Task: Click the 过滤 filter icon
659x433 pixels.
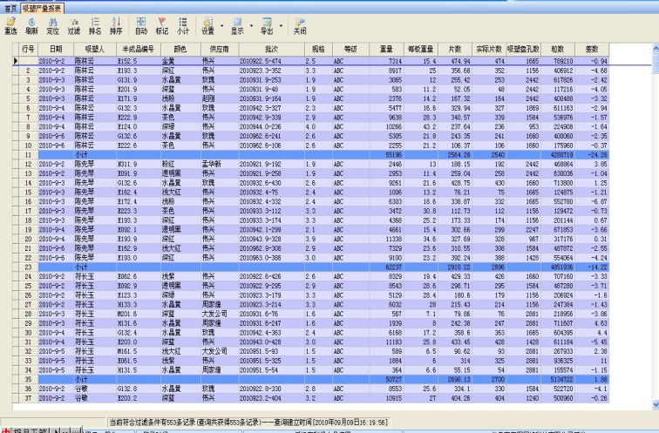Action: [74, 24]
